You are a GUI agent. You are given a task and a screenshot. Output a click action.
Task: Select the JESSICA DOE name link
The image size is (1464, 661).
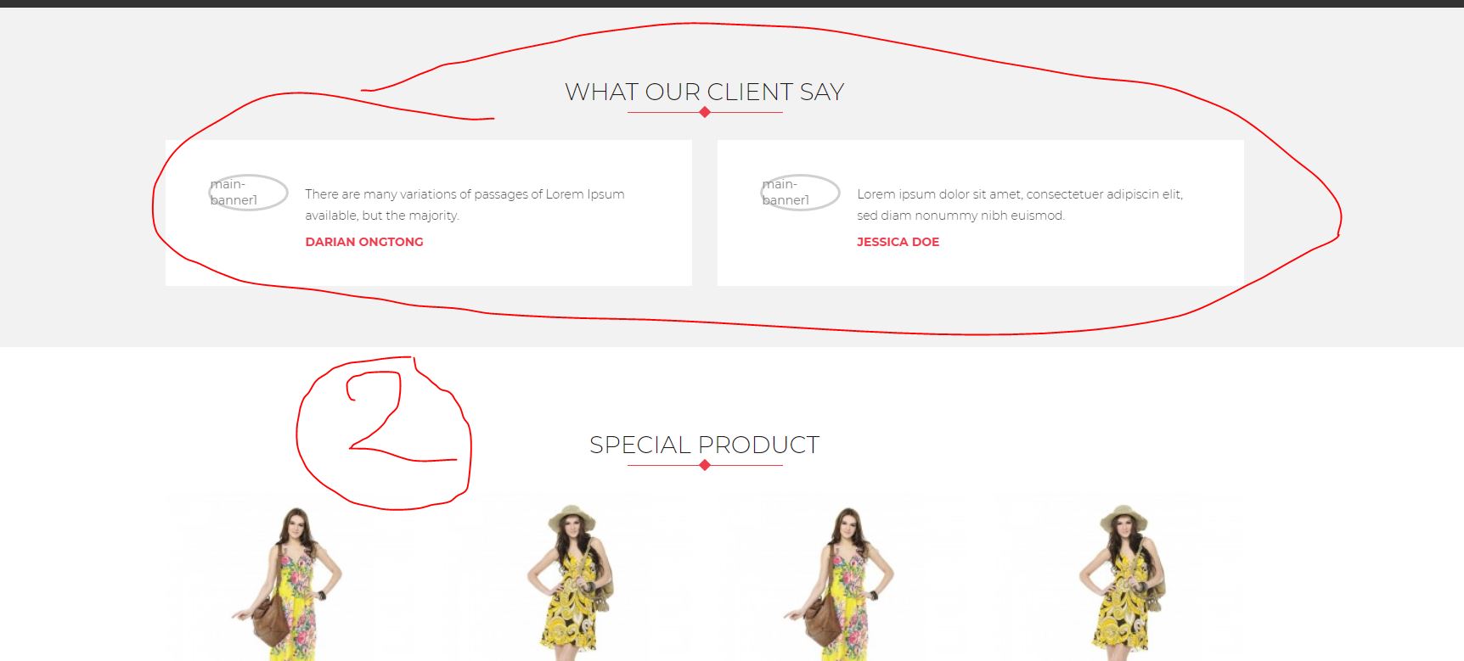coord(898,242)
